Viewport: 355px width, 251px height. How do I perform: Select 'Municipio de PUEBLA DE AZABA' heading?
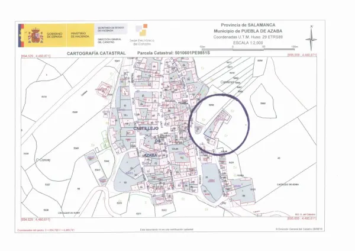tap(248, 31)
